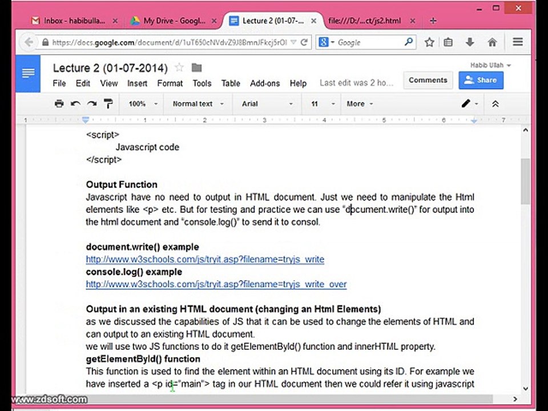Screen dimensions: 548x411
Task: Click 'Last edit was 2 ho...' link
Action: click(356, 83)
